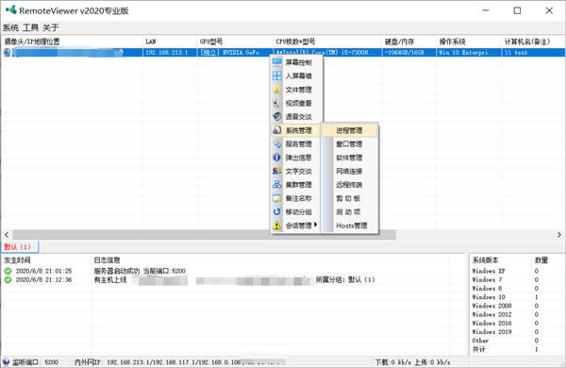566x368 pixels.
Task: Click the 日志信息 log column header
Action: pos(271,260)
